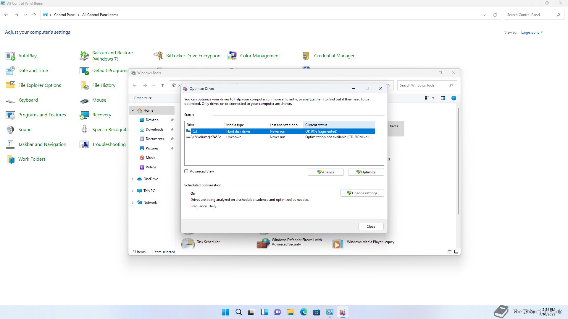Click Analyze button in Optimize Drives

(x=326, y=172)
